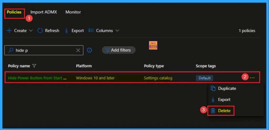Click the plus icon beside Create
Image resolution: width=269 pixels, height=130 pixels.
click(x=9, y=31)
